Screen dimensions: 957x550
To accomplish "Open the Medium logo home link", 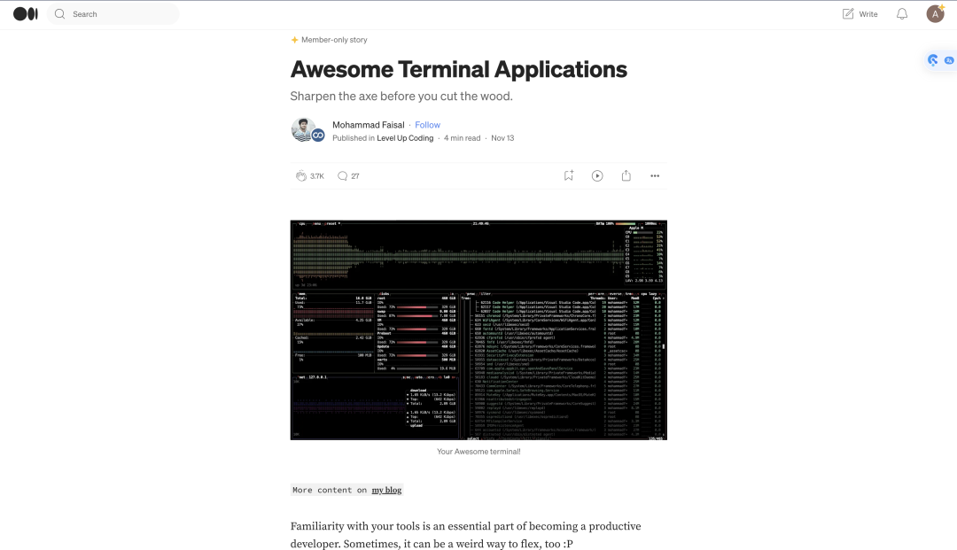I will (x=26, y=13).
